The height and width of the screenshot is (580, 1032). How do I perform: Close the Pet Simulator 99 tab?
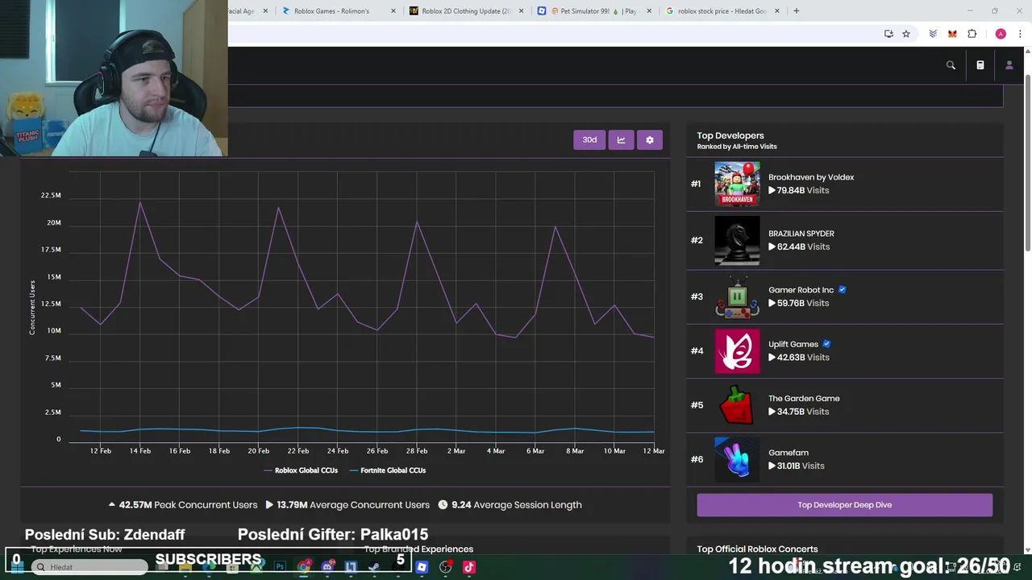(649, 11)
